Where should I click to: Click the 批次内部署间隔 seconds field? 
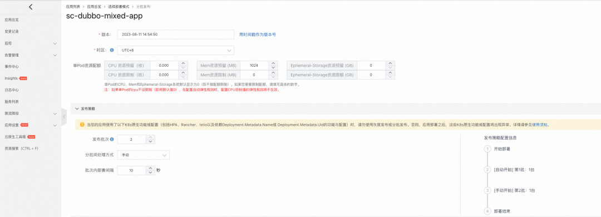click(x=131, y=170)
